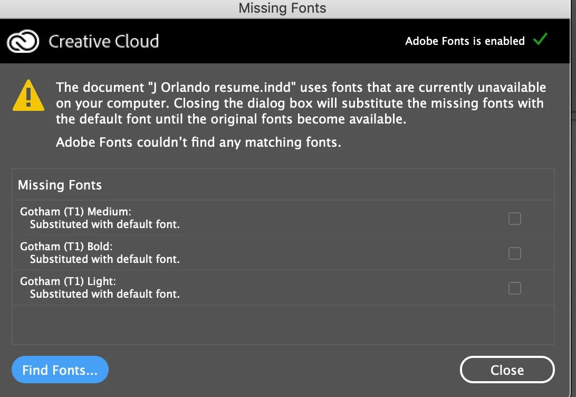Click the Missing Fonts list header
The height and width of the screenshot is (397, 576).
point(283,185)
